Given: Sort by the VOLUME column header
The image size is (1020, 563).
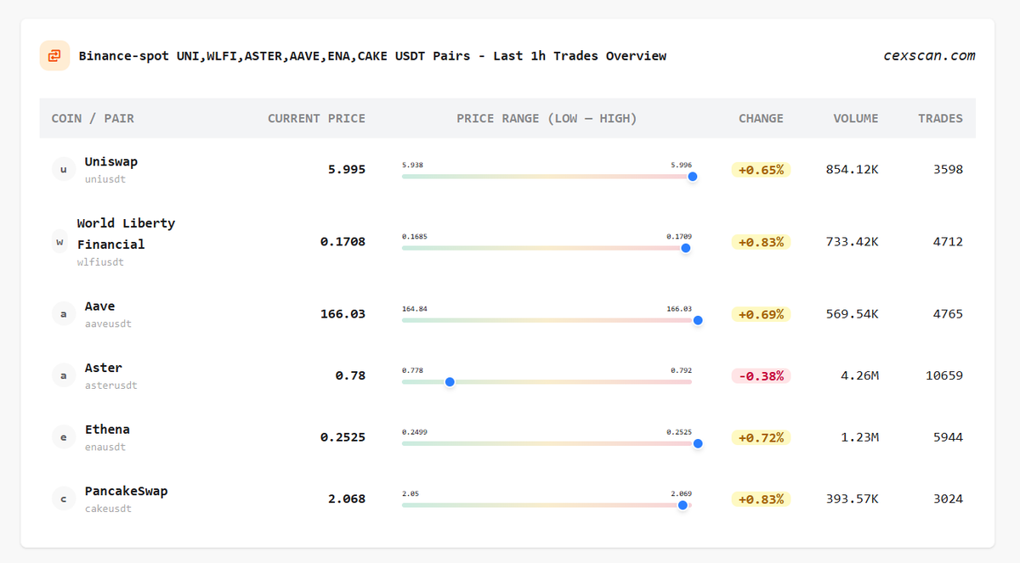Looking at the screenshot, I should tap(855, 118).
